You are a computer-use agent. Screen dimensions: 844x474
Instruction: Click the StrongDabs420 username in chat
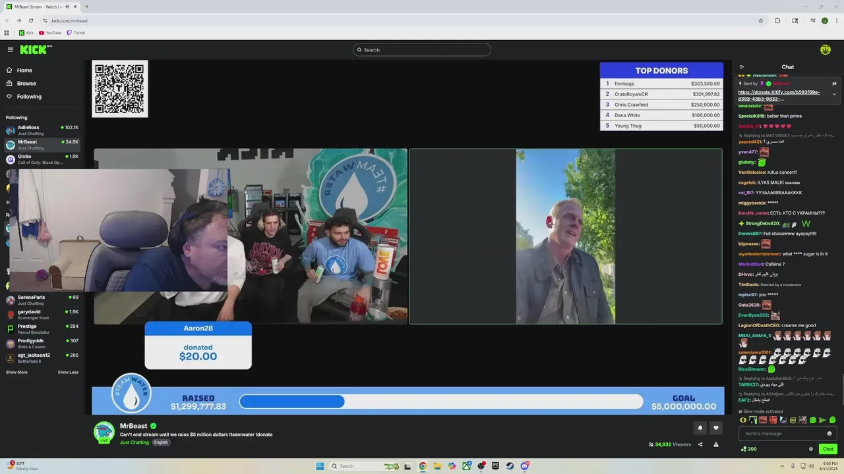[763, 224]
